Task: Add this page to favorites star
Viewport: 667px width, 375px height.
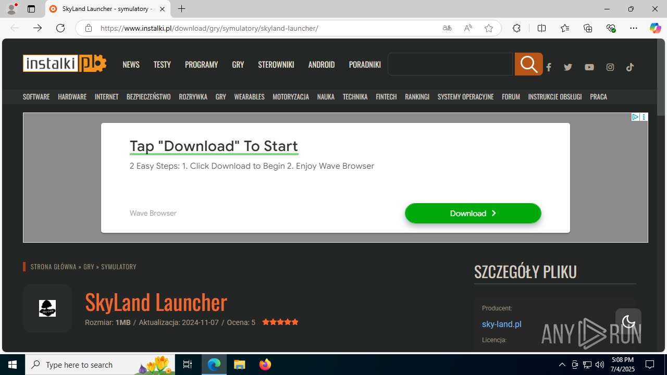Action: (x=489, y=28)
